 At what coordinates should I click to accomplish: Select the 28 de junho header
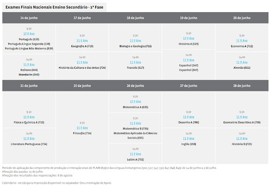point(242,85)
